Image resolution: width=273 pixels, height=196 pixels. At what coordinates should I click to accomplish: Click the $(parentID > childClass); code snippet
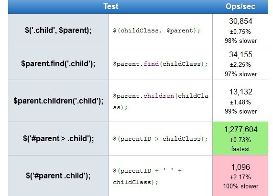(x=160, y=139)
